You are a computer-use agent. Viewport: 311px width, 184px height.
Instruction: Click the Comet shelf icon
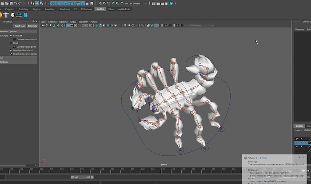click(19, 15)
